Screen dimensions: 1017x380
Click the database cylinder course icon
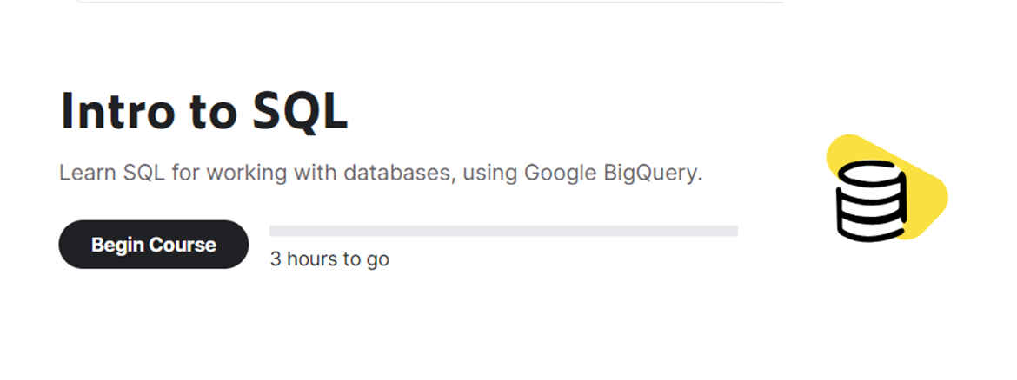[x=871, y=200]
